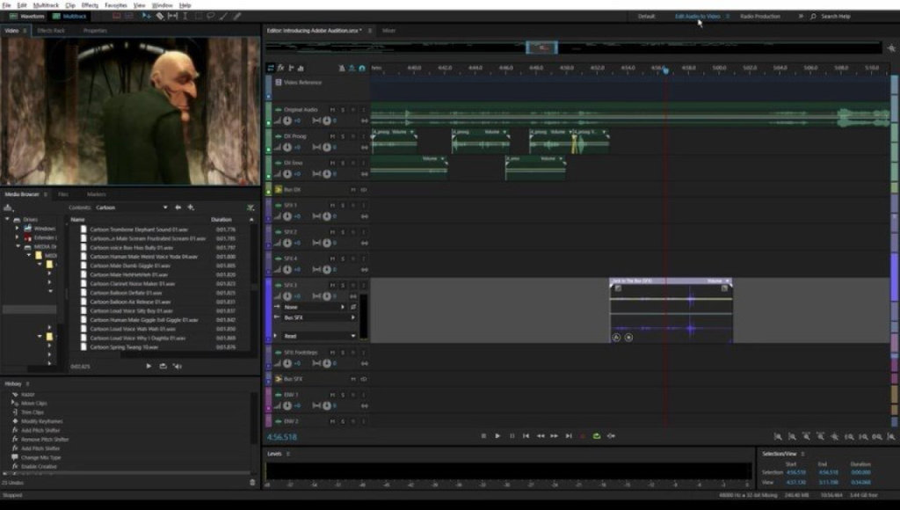Solo the DX Proog track
Image resolution: width=900 pixels, height=510 pixels.
pos(343,136)
